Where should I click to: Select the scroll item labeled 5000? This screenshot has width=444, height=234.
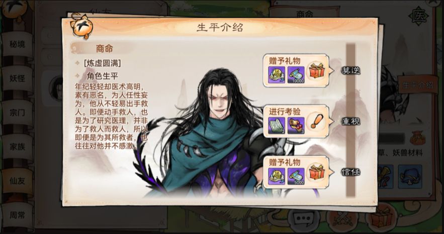click(x=296, y=177)
